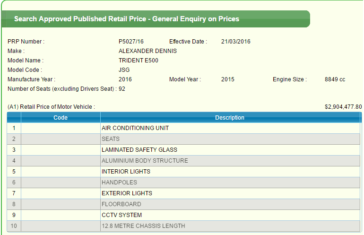Click the Model Name TRIDENT E500
The width and height of the screenshot is (364, 235).
pos(139,61)
